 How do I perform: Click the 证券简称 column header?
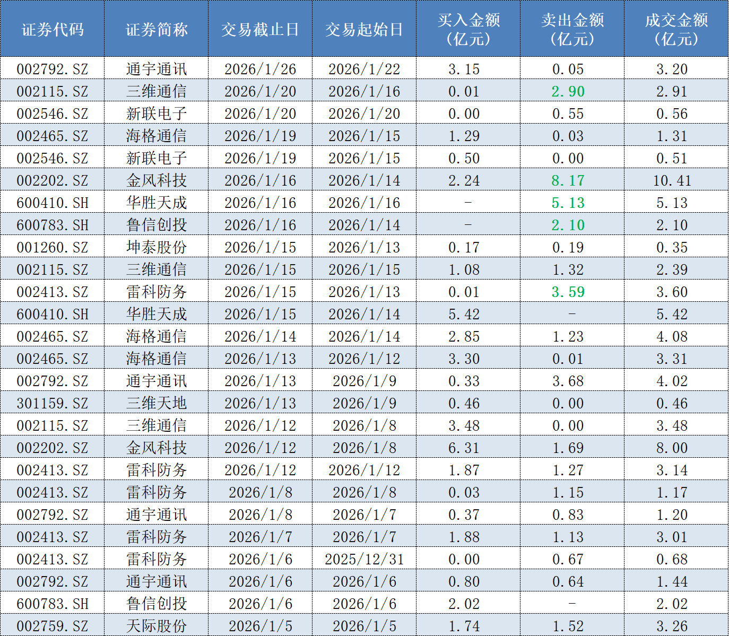point(157,29)
